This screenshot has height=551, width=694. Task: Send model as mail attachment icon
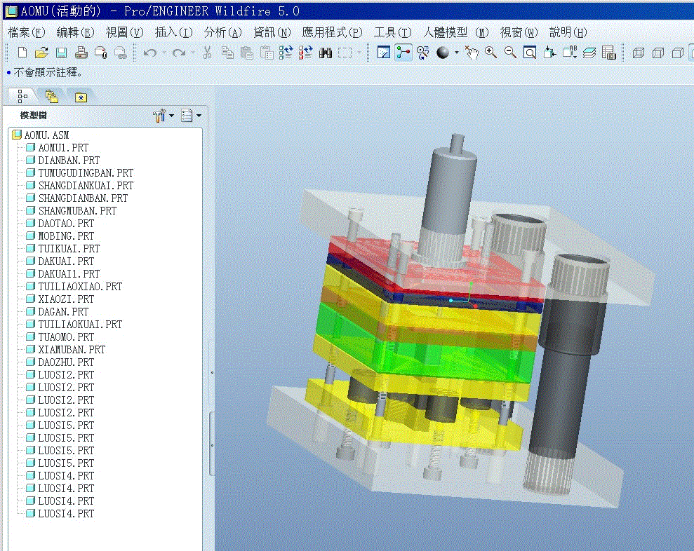[101, 53]
